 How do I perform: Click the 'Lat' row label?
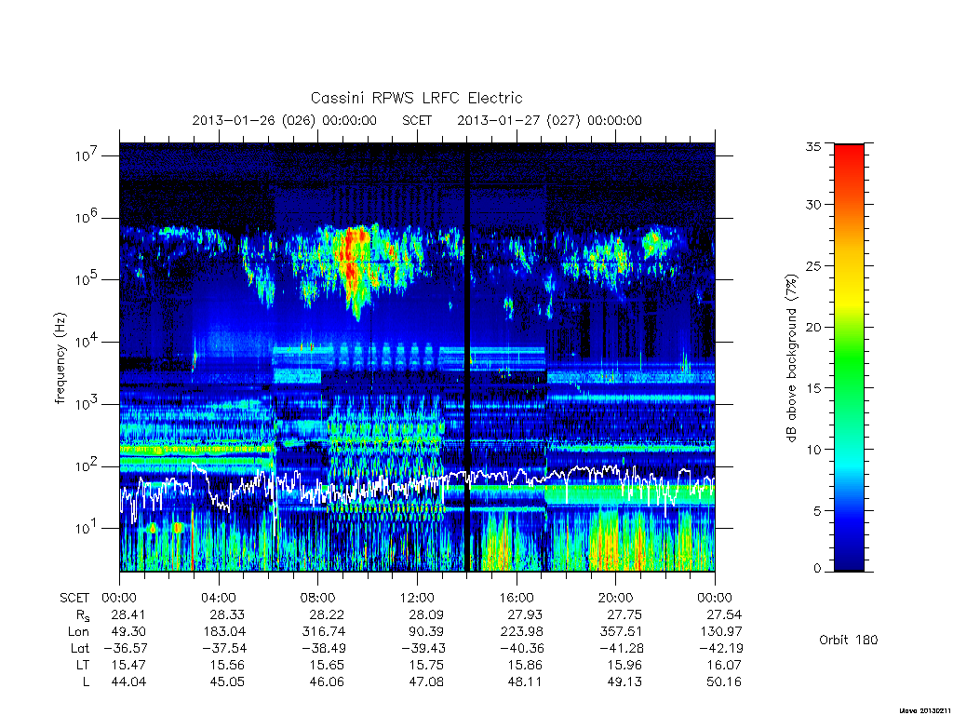pyautogui.click(x=80, y=648)
